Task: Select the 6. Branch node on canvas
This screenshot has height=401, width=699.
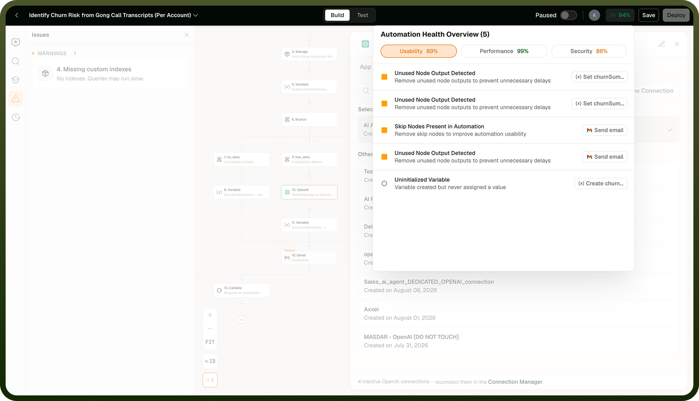Action: coord(309,120)
